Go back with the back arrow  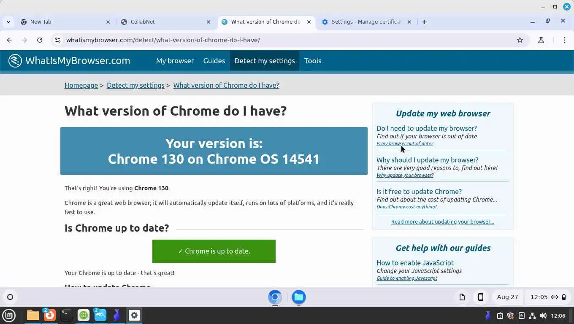click(x=9, y=40)
